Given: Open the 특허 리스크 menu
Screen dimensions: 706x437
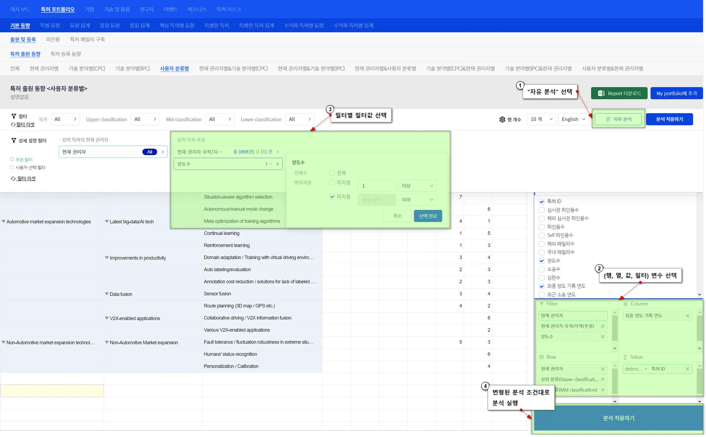Looking at the screenshot, I should coord(228,9).
